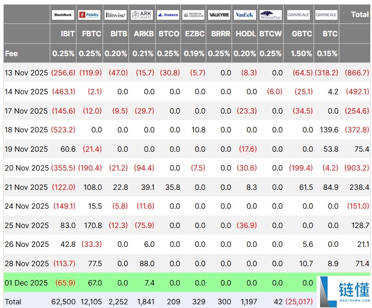Click the Fidelity logo
372x308 pixels.
[90, 15]
